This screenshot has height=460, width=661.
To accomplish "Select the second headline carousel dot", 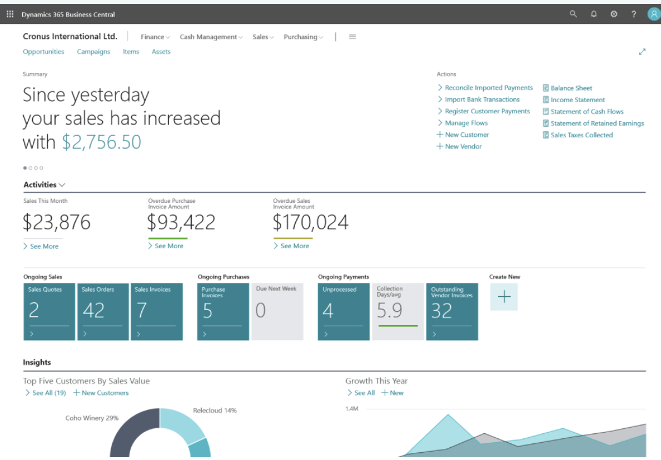I will (x=30, y=168).
